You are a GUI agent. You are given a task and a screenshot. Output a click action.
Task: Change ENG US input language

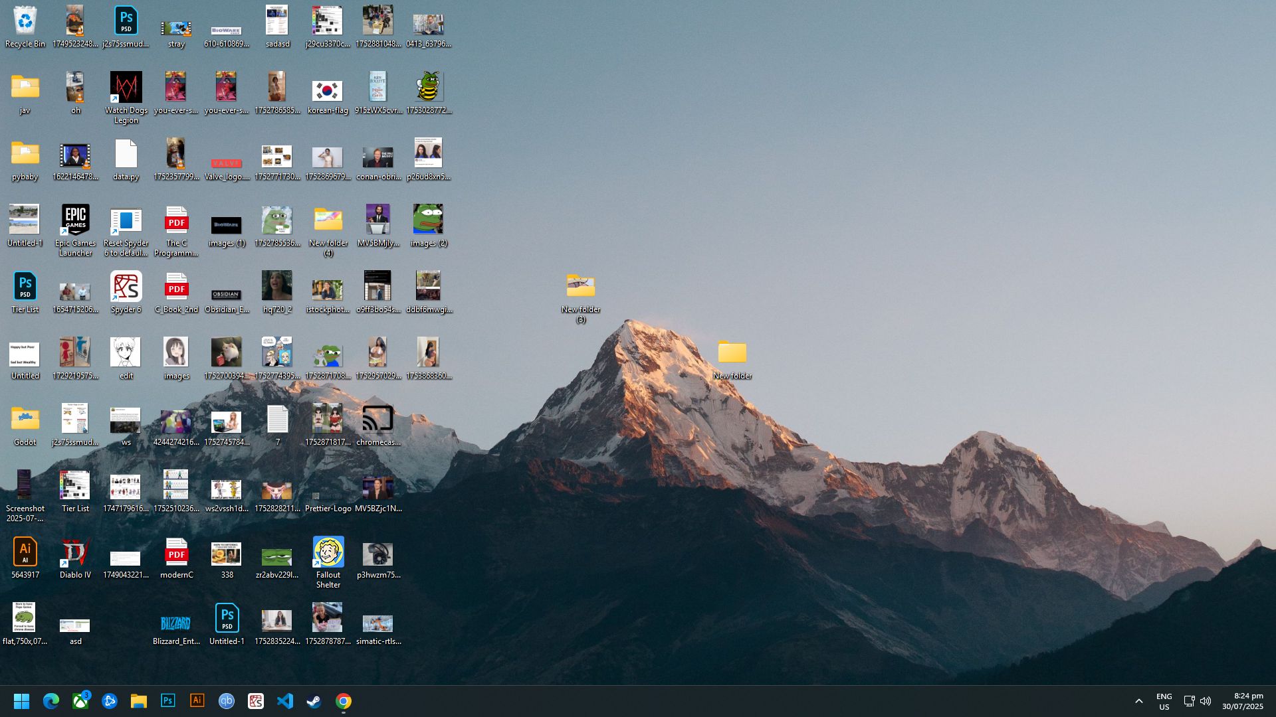pyautogui.click(x=1164, y=701)
